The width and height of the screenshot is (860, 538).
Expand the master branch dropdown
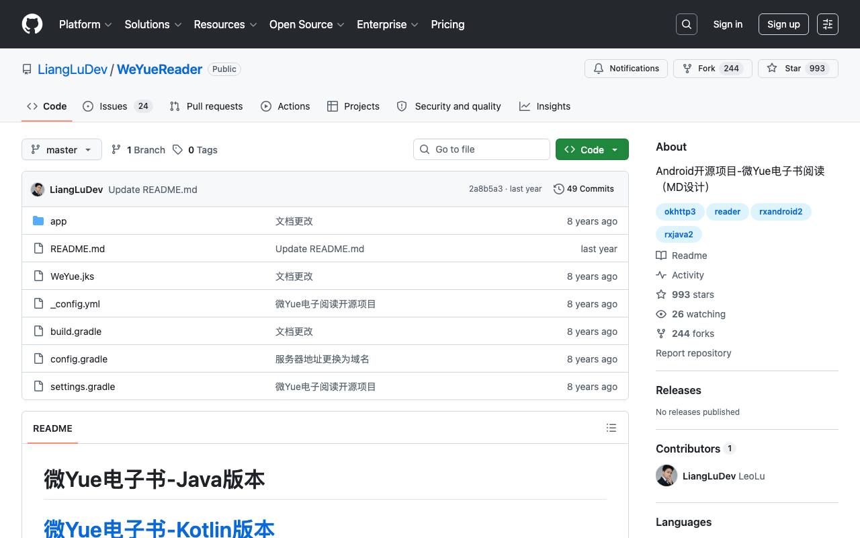pos(62,149)
